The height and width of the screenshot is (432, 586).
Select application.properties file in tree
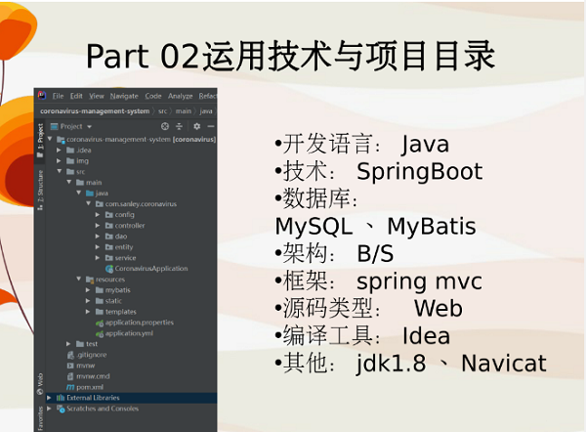[139, 323]
